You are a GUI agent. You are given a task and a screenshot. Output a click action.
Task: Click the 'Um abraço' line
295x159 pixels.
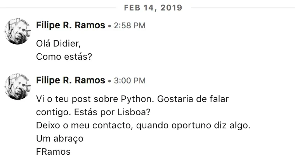pos(59,138)
